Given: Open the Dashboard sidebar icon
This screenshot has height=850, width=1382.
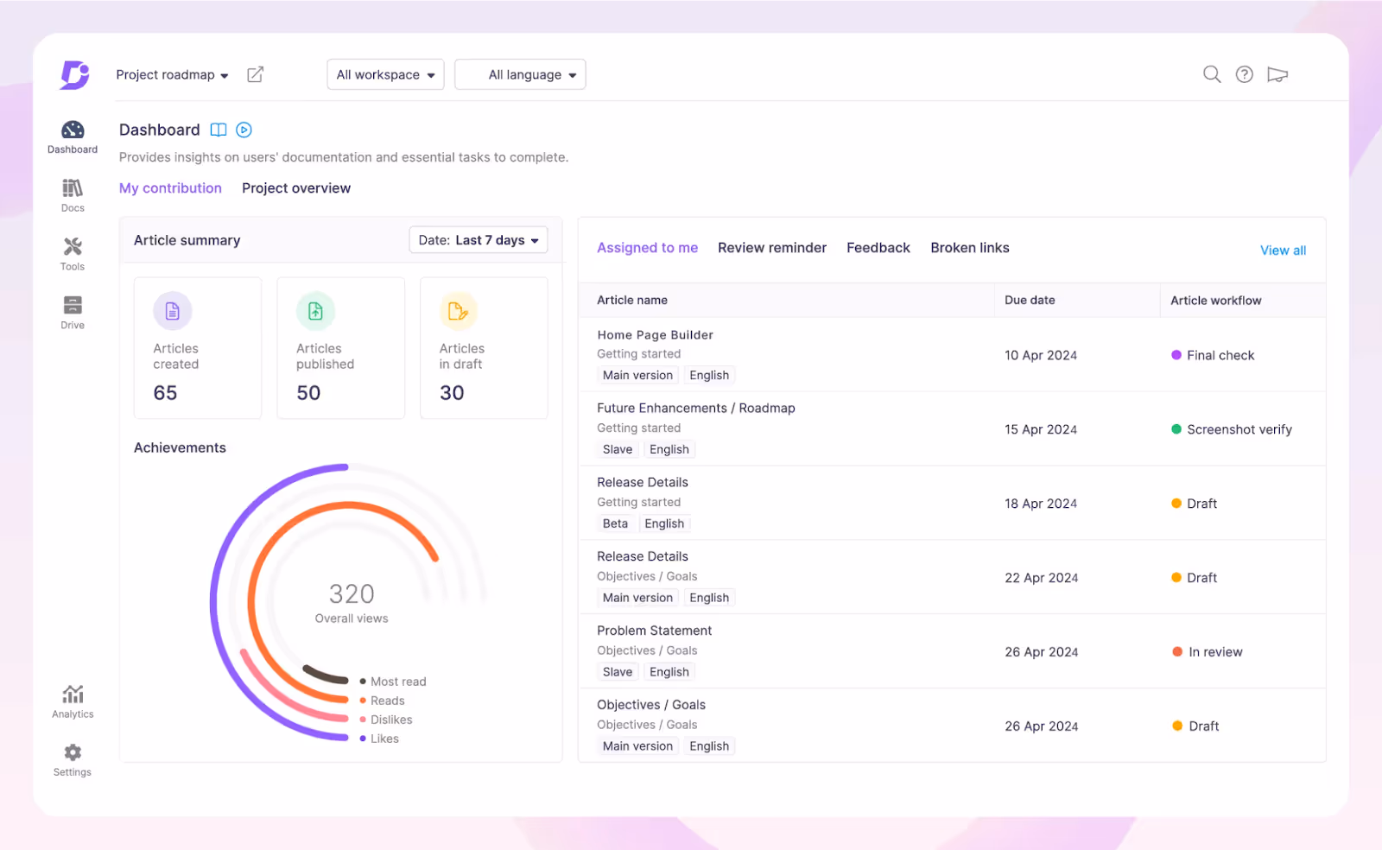Looking at the screenshot, I should (x=73, y=137).
